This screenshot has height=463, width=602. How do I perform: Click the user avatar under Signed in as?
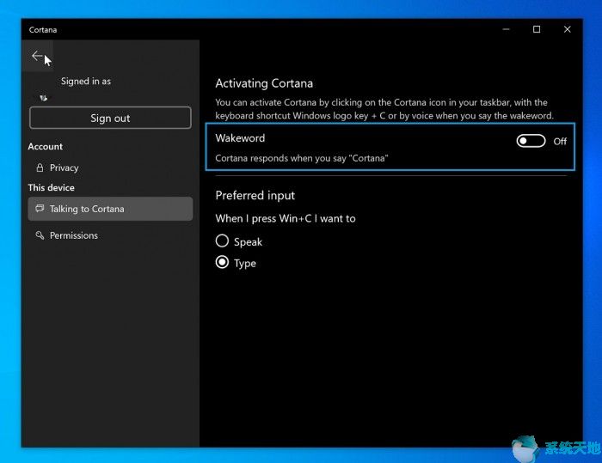pos(43,98)
